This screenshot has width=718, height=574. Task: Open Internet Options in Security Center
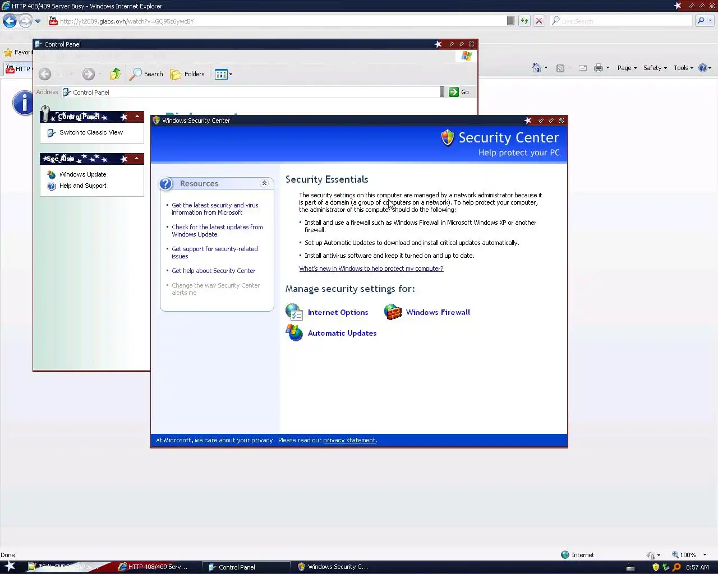[x=338, y=312]
